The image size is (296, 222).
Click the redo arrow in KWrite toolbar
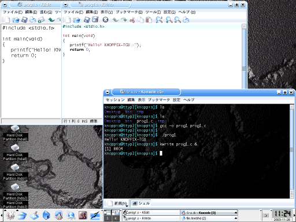pyautogui.click(x=124, y=20)
